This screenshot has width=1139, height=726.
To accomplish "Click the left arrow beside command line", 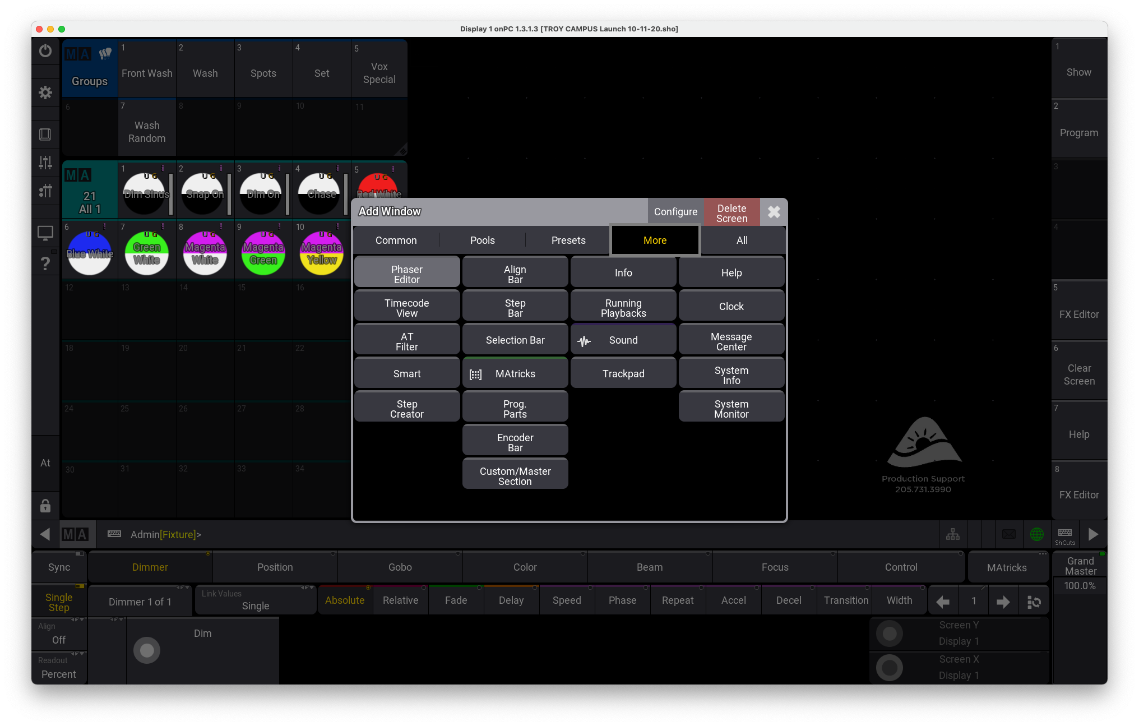I will click(x=45, y=534).
